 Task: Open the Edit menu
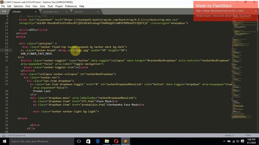[x=9, y=6]
